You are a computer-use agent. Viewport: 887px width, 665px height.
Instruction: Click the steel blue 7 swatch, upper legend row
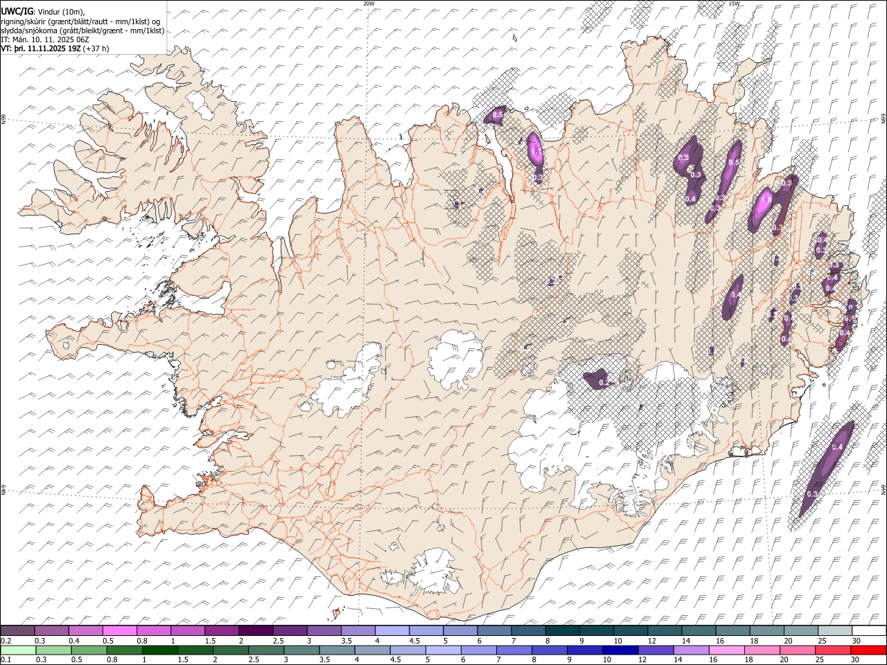528,630
